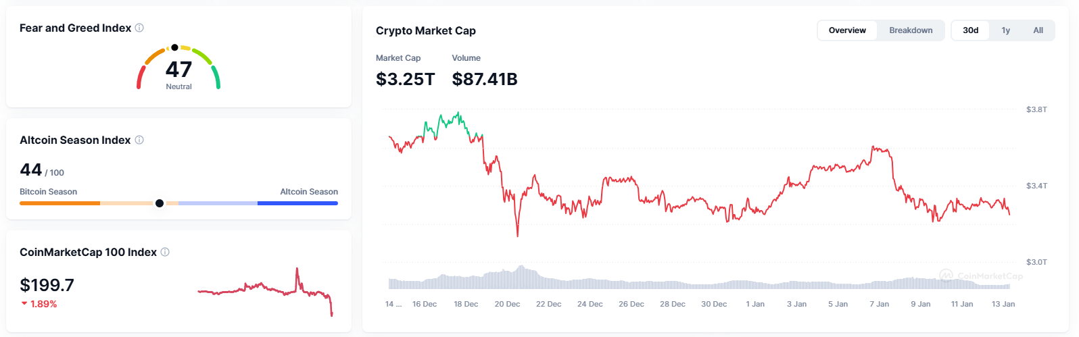Switch to the Overview view

click(847, 30)
